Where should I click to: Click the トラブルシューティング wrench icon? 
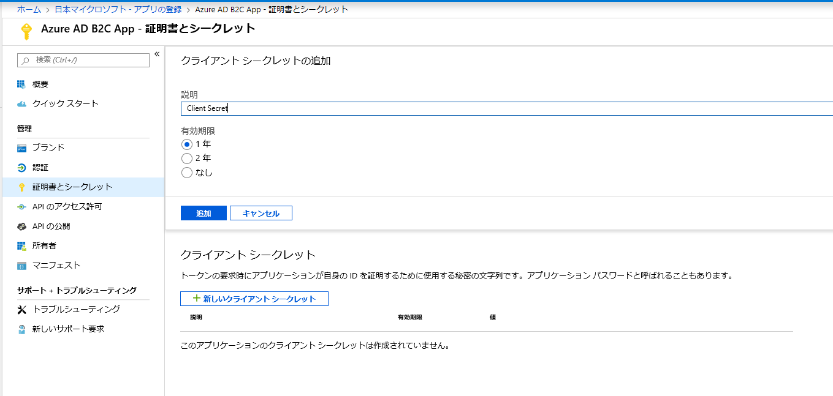click(x=21, y=309)
